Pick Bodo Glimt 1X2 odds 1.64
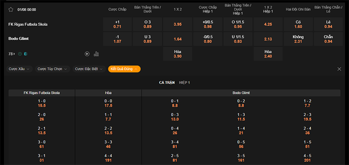This screenshot has width=349, height=165. pos(178,39)
